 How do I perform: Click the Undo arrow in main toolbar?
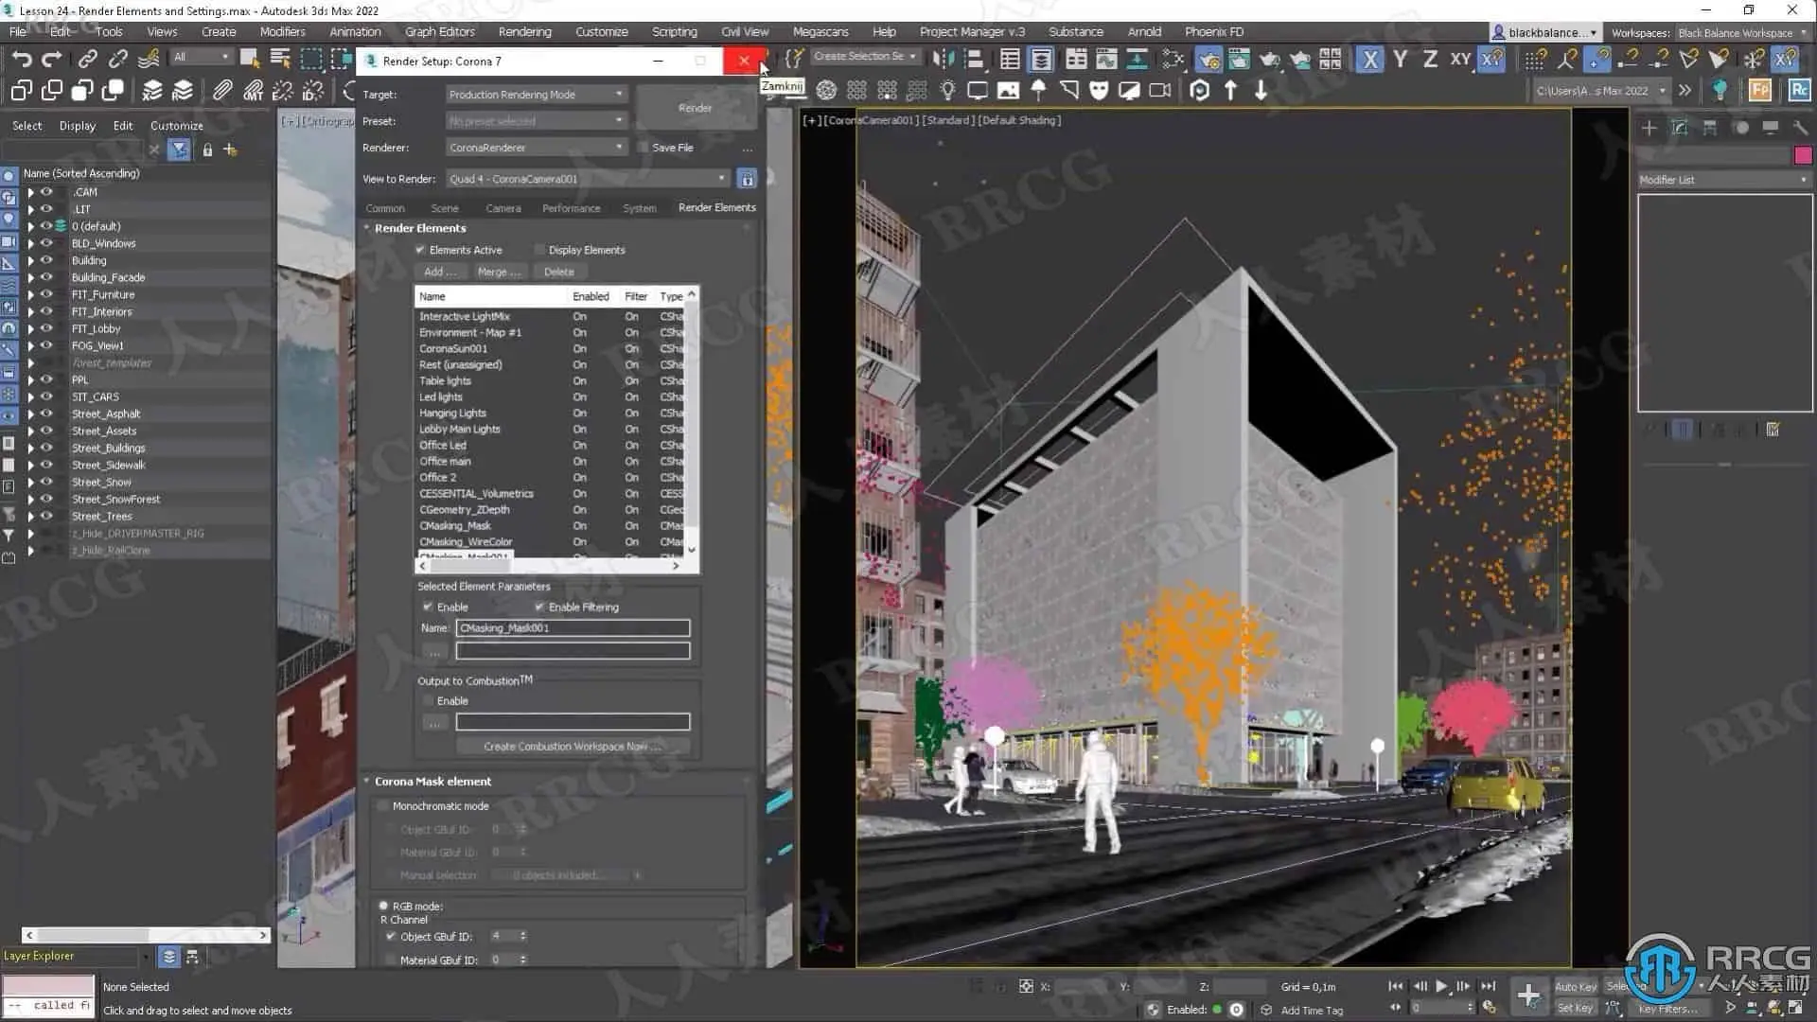tap(21, 60)
